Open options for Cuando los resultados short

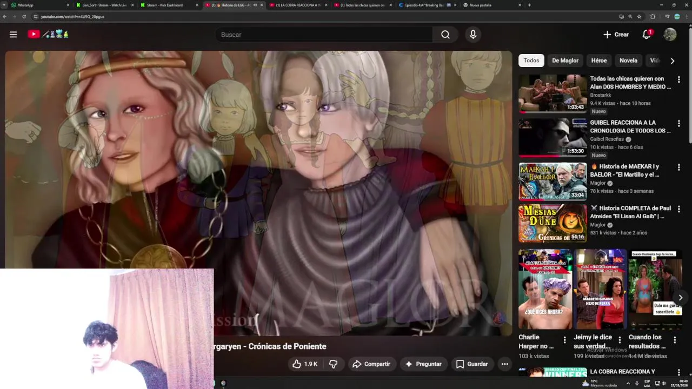click(674, 340)
